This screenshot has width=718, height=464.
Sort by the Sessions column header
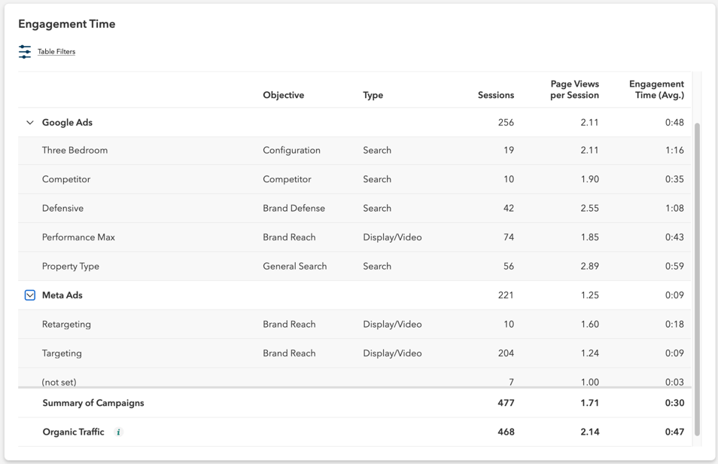click(495, 95)
